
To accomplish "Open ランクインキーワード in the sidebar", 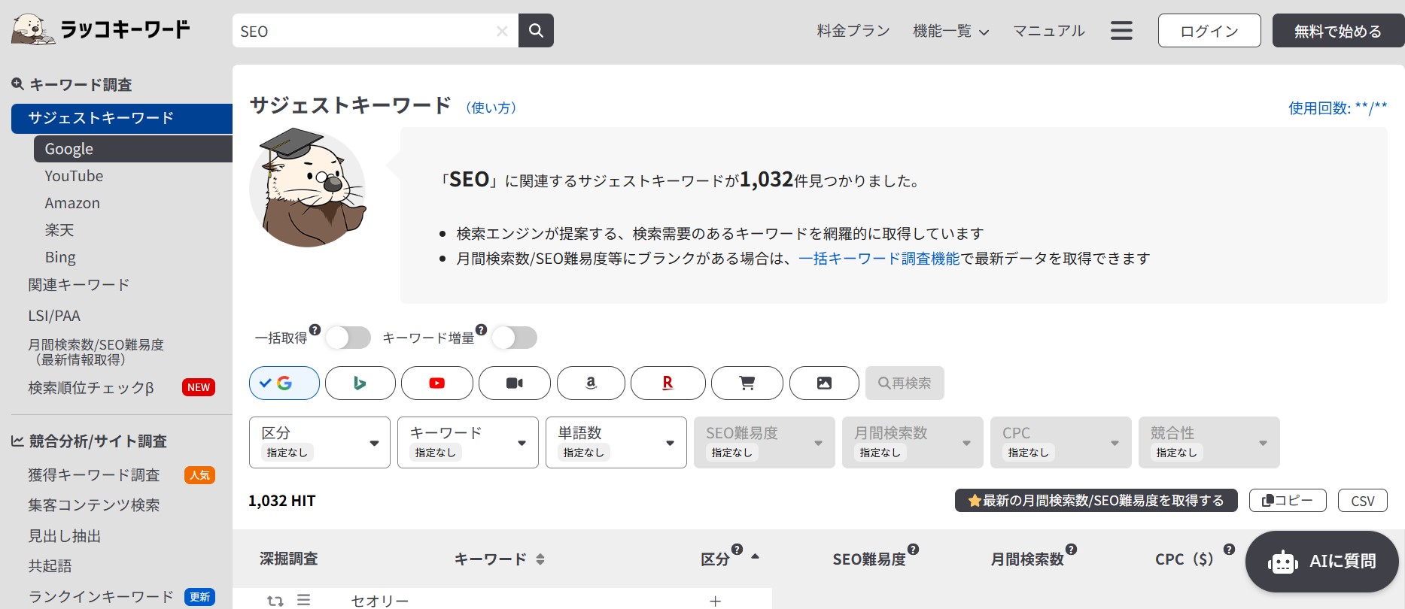I will [101, 597].
